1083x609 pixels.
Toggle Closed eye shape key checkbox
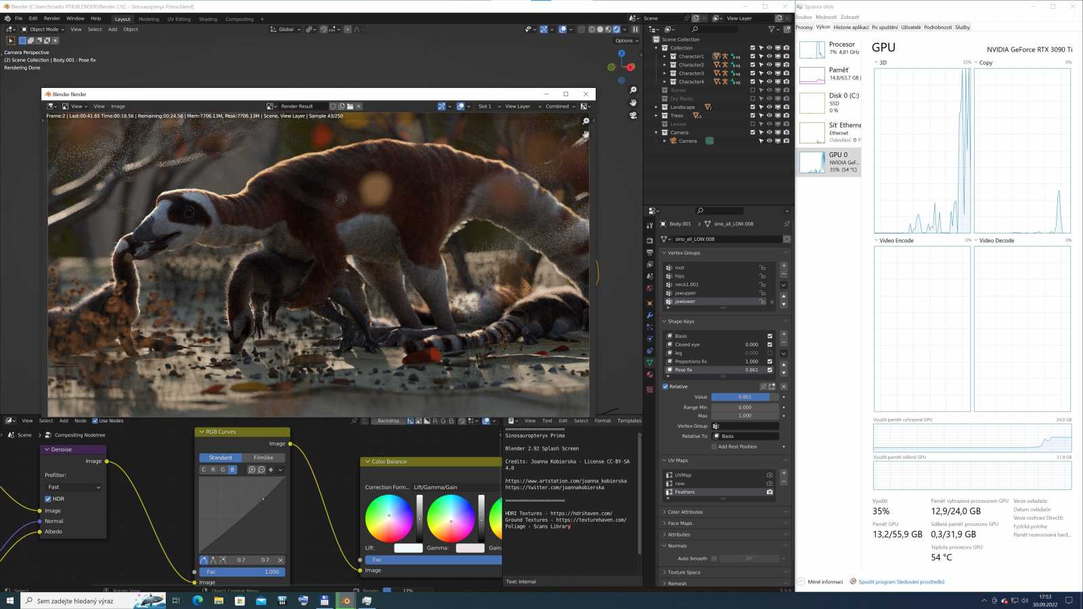770,344
